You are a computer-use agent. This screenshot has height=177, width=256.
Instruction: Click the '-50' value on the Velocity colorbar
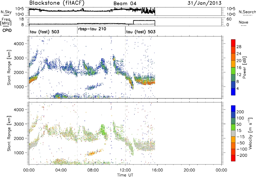[x=241, y=143]
